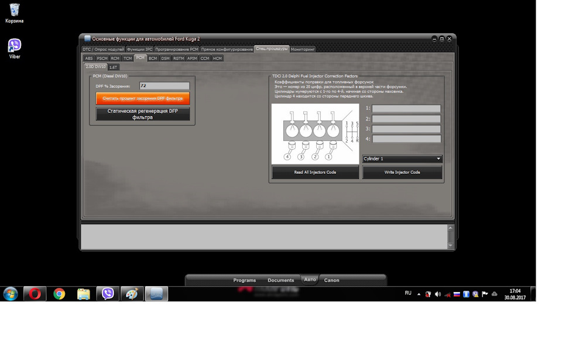The image size is (562, 344).
Task: Select the BCM module tab
Action: tap(153, 58)
